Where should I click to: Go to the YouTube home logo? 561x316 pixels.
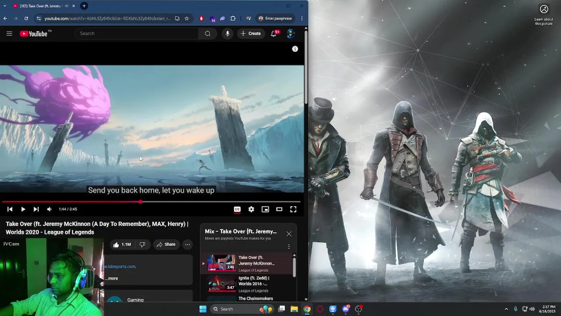tap(34, 34)
